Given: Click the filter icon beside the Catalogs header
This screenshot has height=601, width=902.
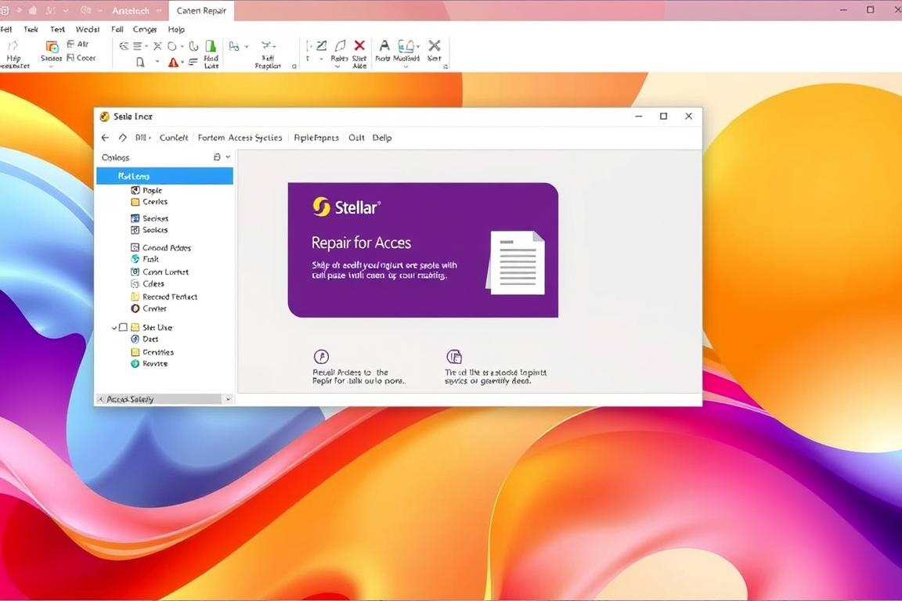Looking at the screenshot, I should coord(216,157).
